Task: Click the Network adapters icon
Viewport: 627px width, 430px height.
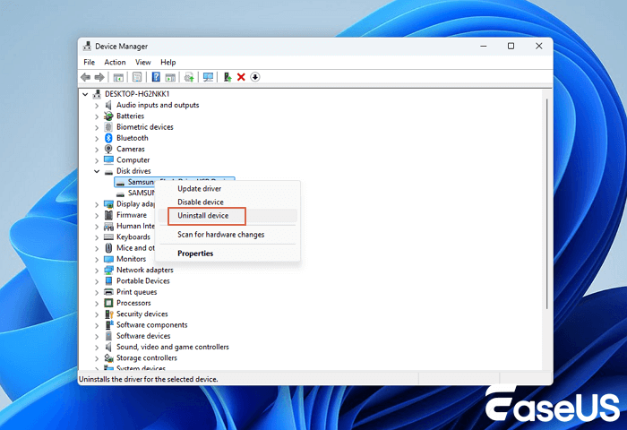Action: [108, 270]
